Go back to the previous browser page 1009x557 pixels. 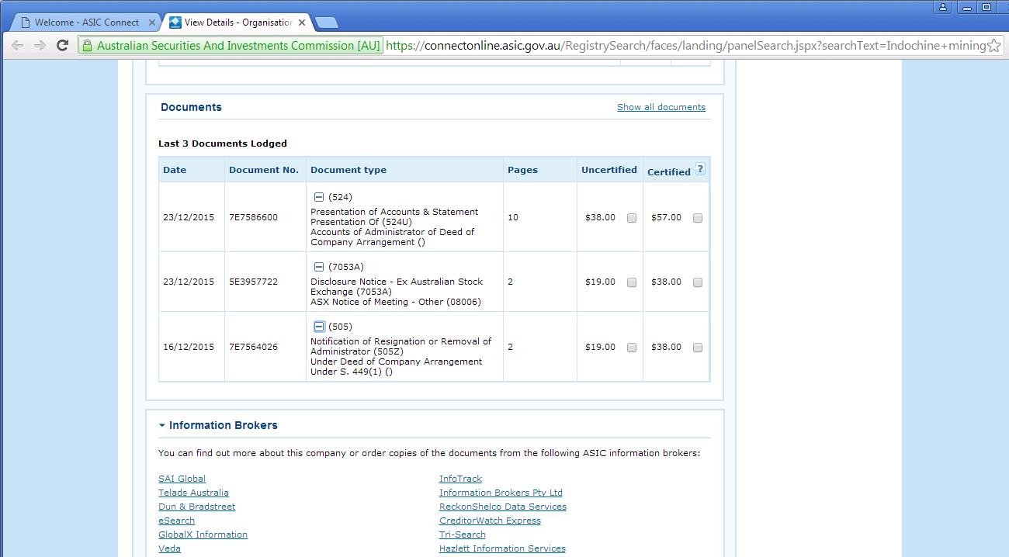click(x=17, y=46)
